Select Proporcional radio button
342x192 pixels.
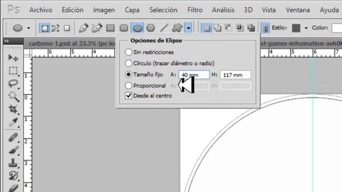point(128,85)
